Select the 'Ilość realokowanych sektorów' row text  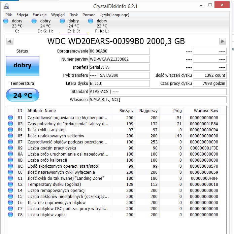[x=56, y=136]
